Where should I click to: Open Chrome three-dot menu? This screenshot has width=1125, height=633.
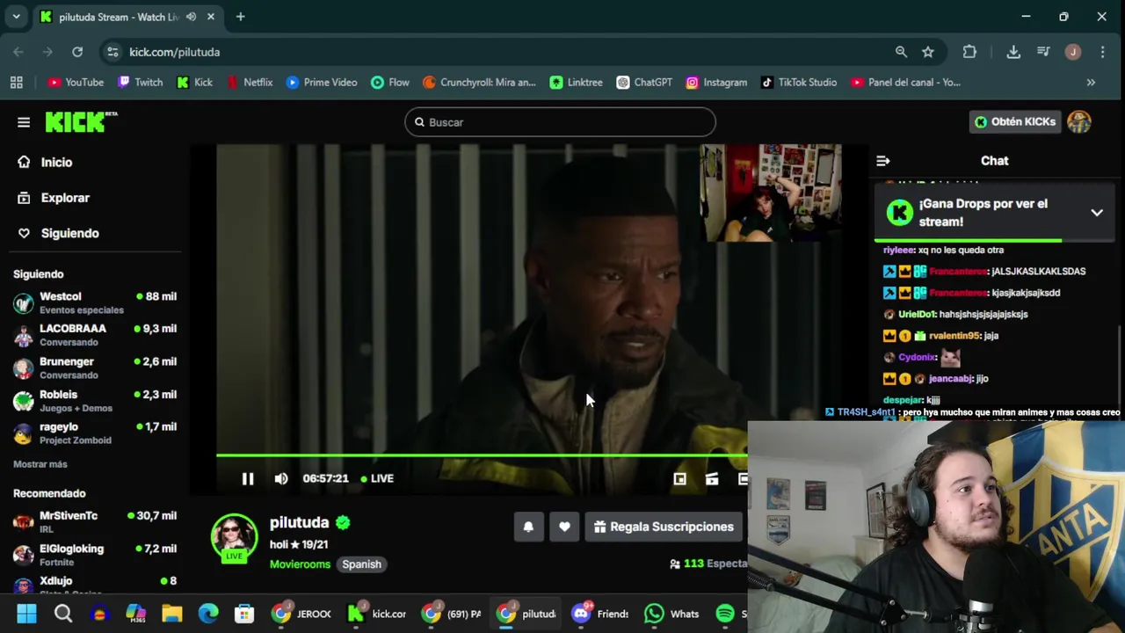click(1102, 52)
